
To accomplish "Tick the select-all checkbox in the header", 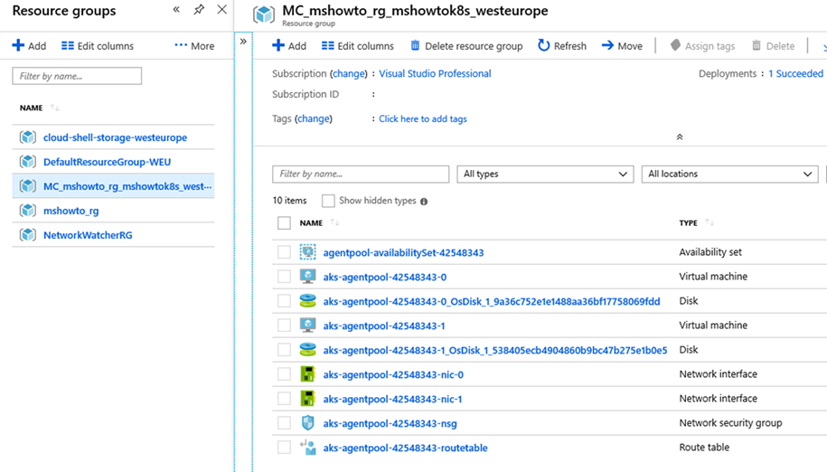I will (x=284, y=222).
